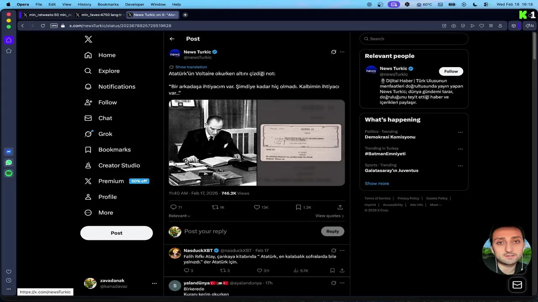Open Creator Studio in the sidebar
Viewport: 538px width, 302px height.
112,165
